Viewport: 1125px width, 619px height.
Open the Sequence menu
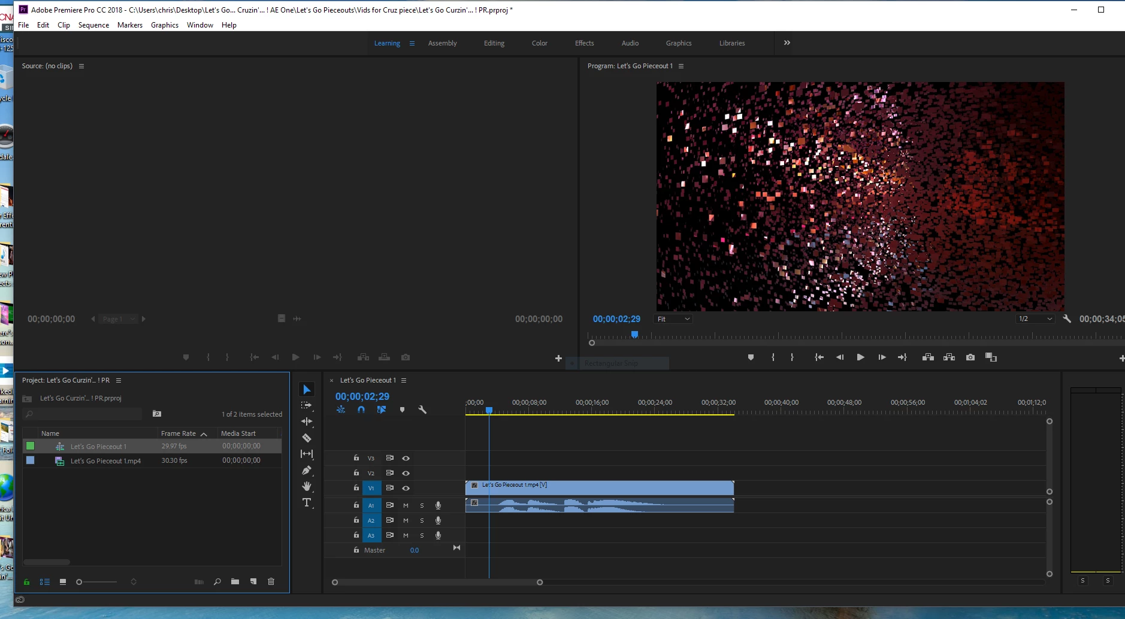(x=93, y=25)
